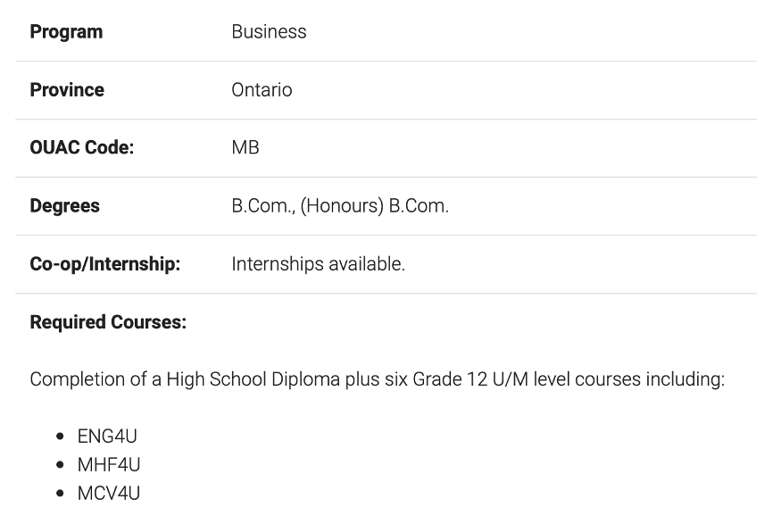Select the Business program value
The image size is (773, 524).
[269, 31]
